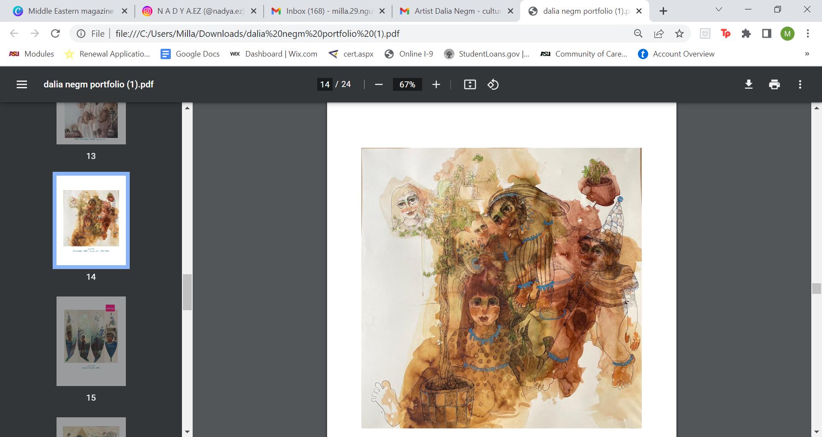Open the Dashboard Wix.com bookmark

(274, 54)
